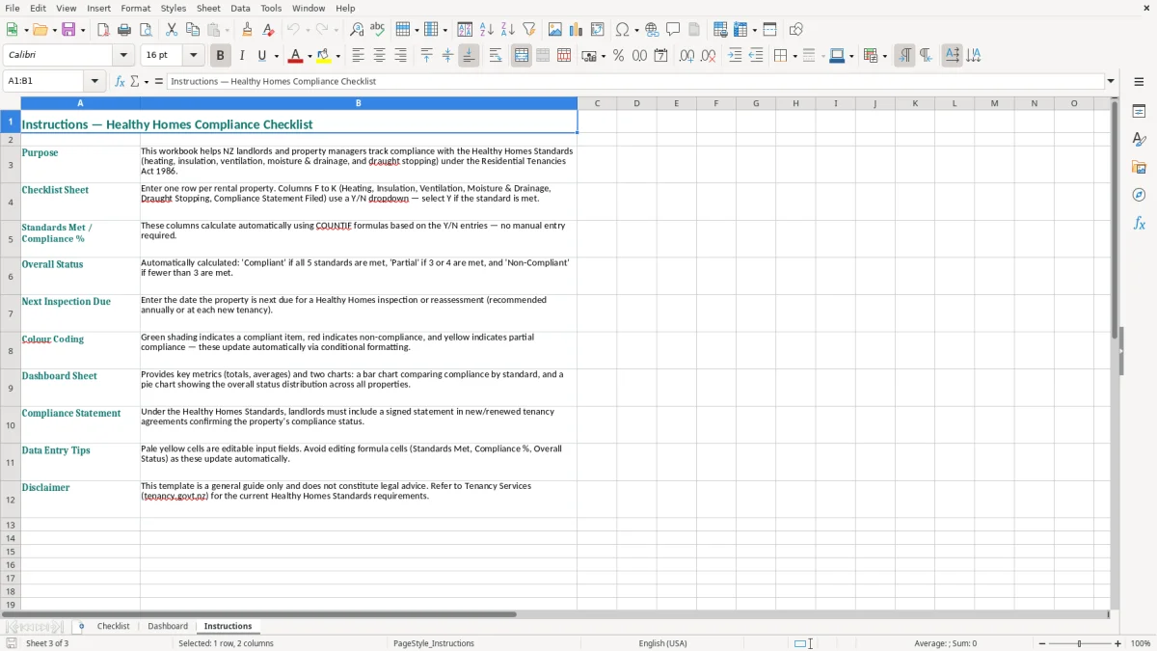The image size is (1157, 651).
Task: Align text right
Action: click(400, 56)
